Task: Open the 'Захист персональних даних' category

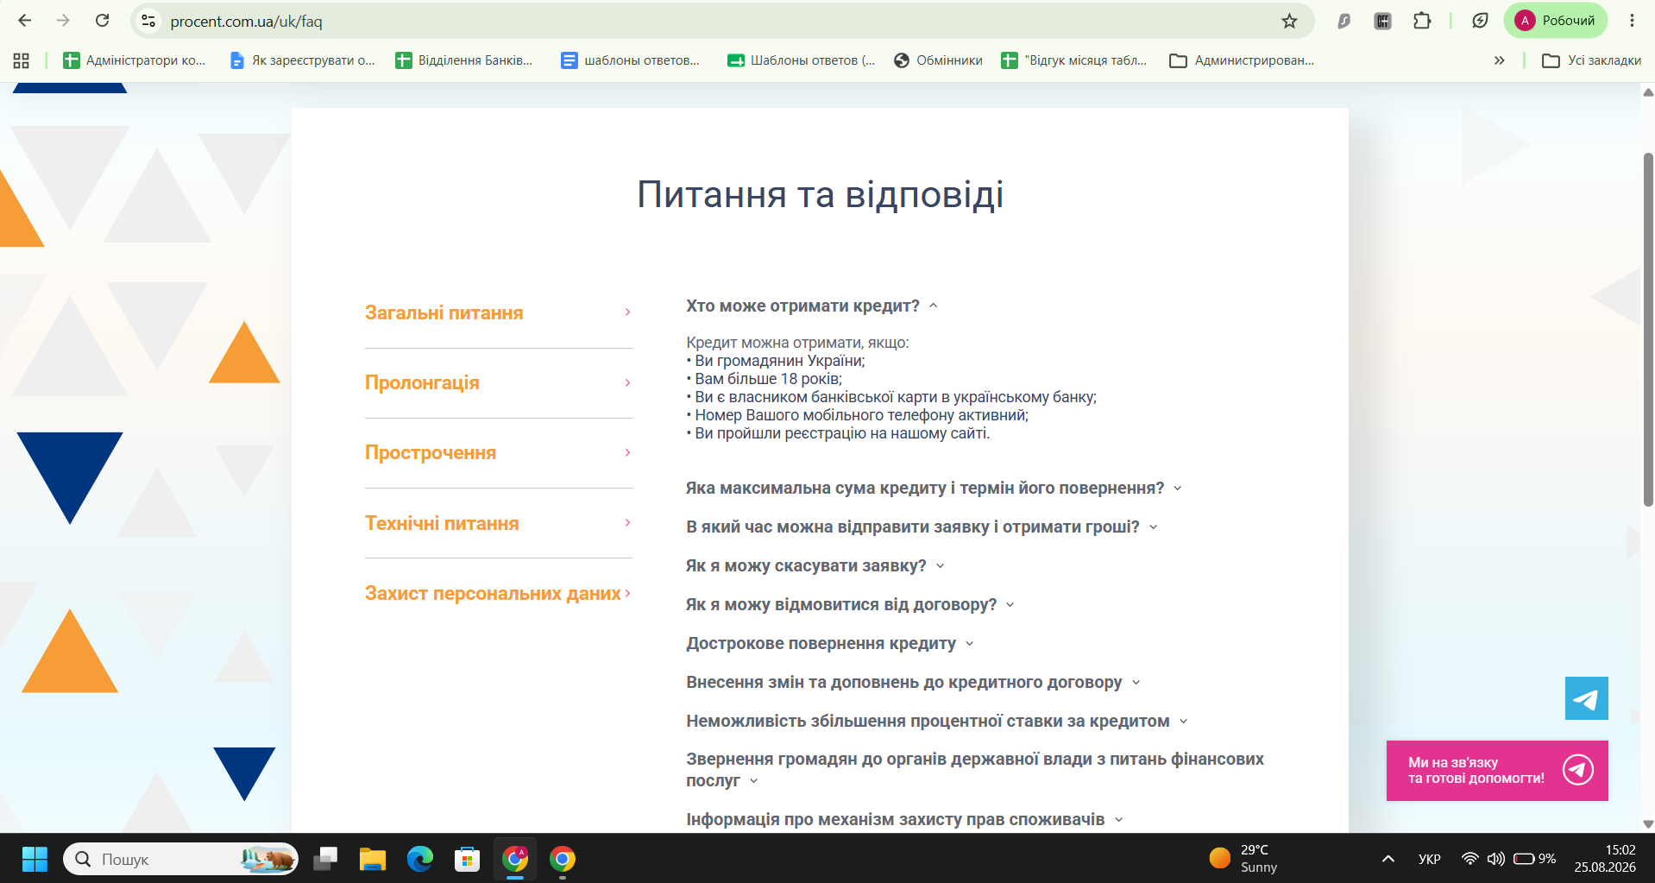Action: (x=498, y=593)
